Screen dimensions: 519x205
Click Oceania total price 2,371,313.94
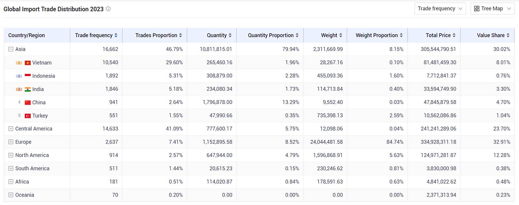point(441,195)
